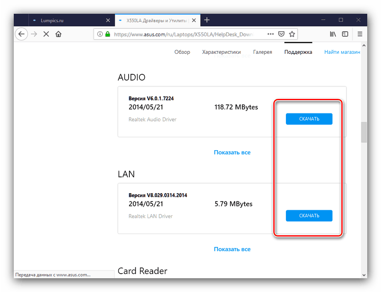Expand Показать все under LAN
Viewport: 381px width, 292px height.
tap(232, 249)
